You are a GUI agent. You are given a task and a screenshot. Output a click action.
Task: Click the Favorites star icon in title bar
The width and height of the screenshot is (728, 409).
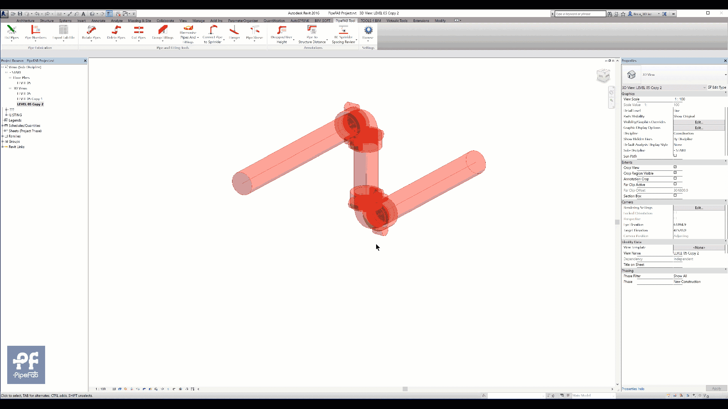click(x=623, y=14)
